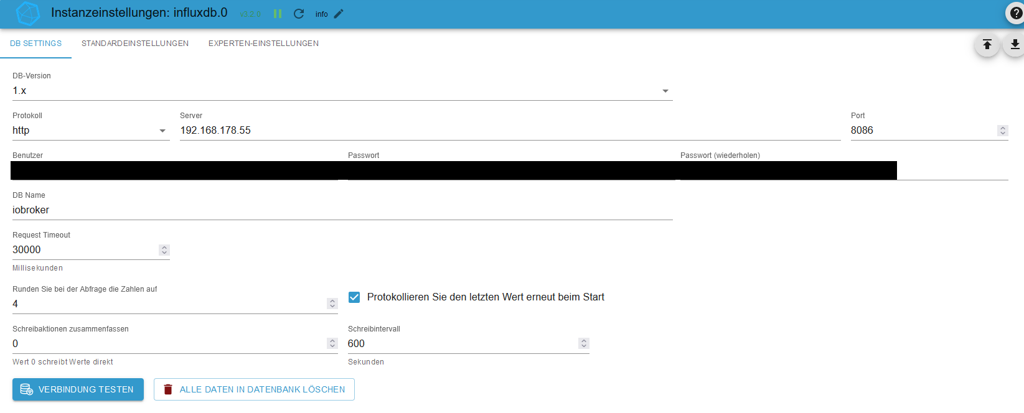Adjust the Schreibintervall stepper arrows
This screenshot has height=413, width=1024.
click(x=584, y=343)
